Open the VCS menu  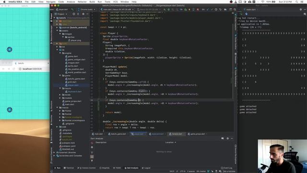tap(115, 2)
